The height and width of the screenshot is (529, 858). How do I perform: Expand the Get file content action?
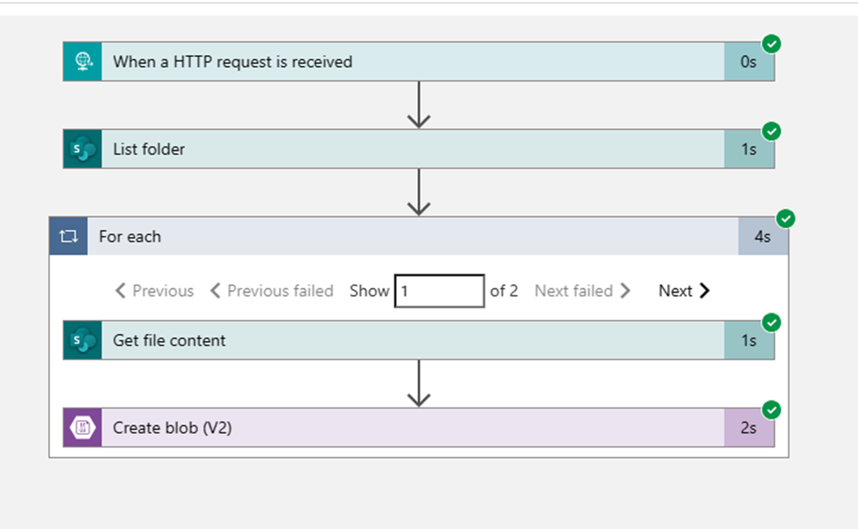[x=352, y=340]
